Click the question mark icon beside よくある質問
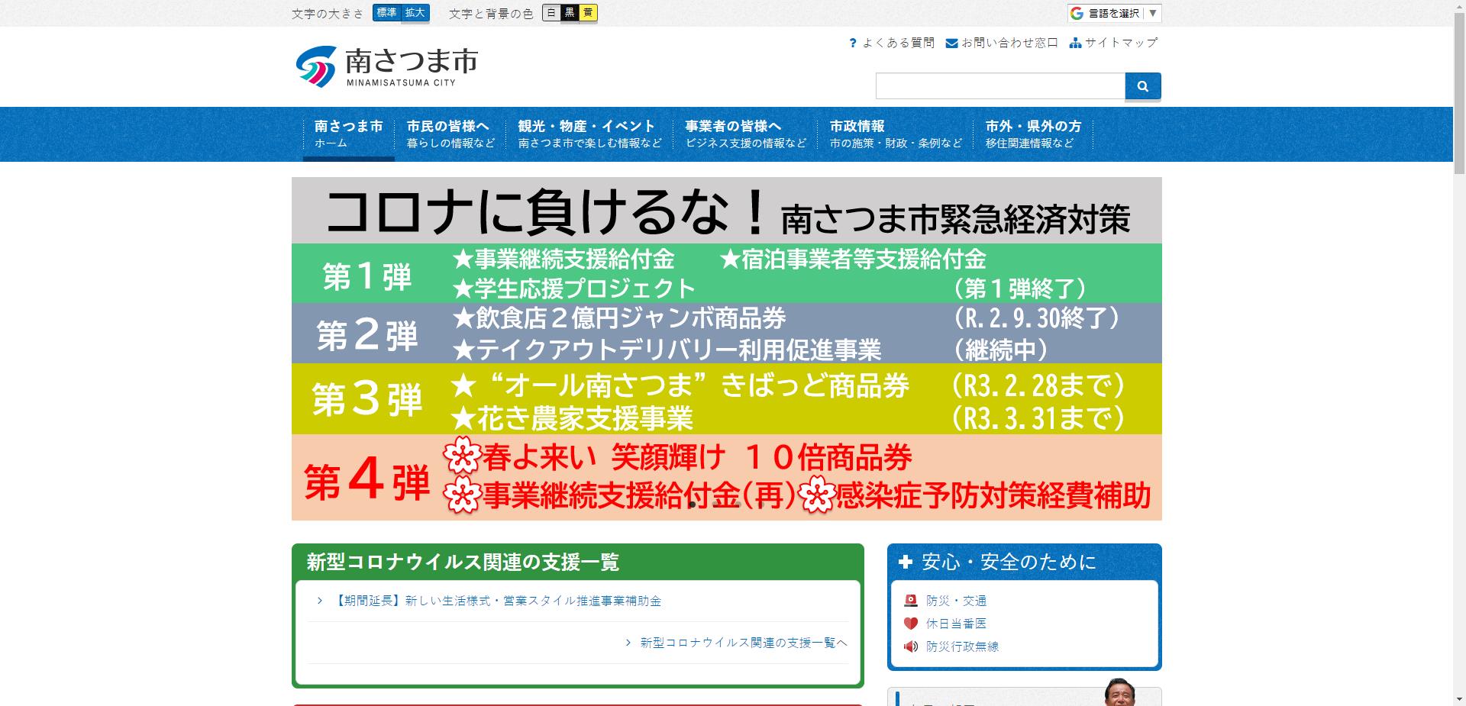Image resolution: width=1466 pixels, height=706 pixels. pos(851,43)
